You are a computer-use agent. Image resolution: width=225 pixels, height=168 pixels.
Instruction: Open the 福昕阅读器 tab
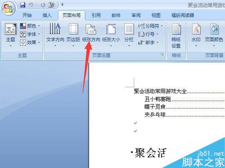pos(183,15)
